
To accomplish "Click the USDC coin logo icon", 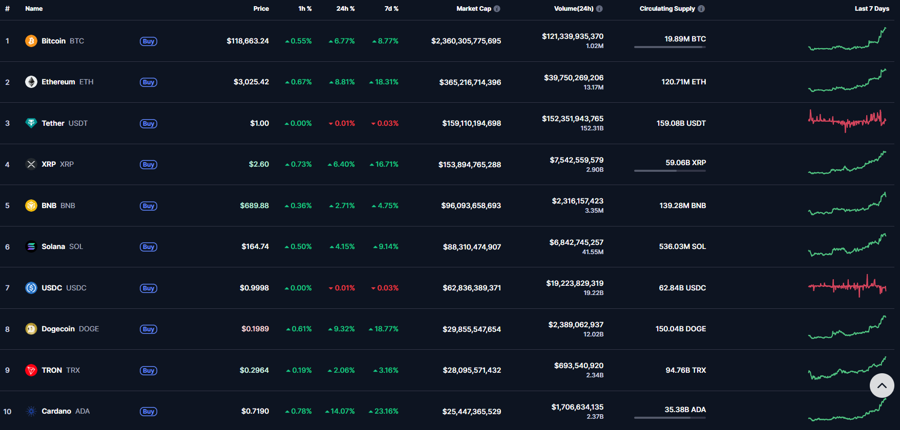I will click(31, 288).
